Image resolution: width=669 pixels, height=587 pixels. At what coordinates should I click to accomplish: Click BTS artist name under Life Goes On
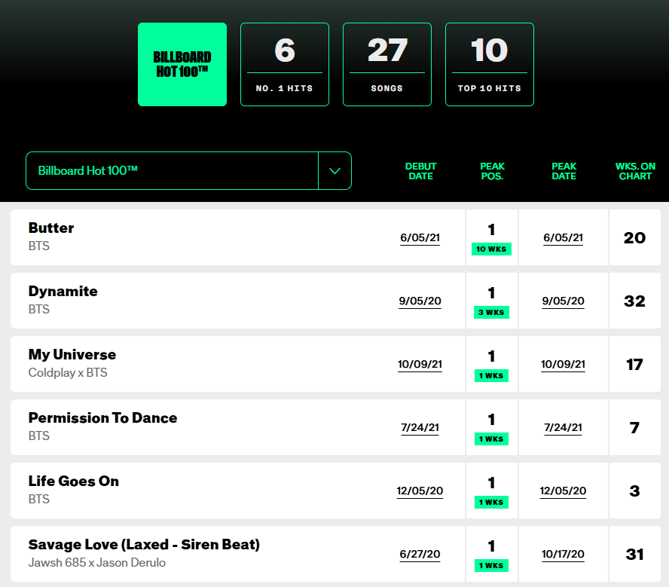39,499
